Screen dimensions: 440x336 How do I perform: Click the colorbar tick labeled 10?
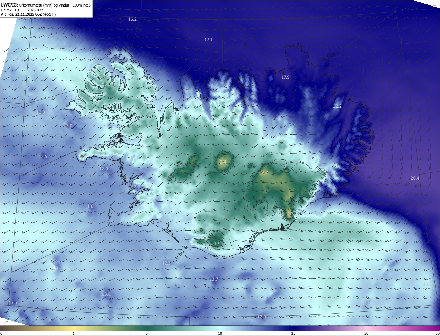[220, 334]
